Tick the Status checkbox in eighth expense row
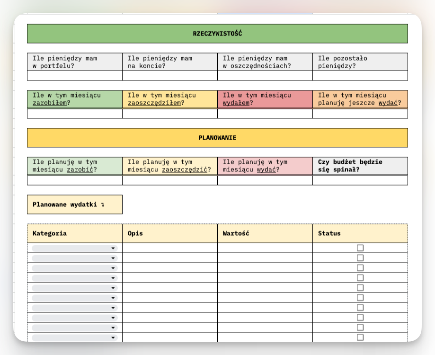The width and height of the screenshot is (435, 355). (360, 317)
